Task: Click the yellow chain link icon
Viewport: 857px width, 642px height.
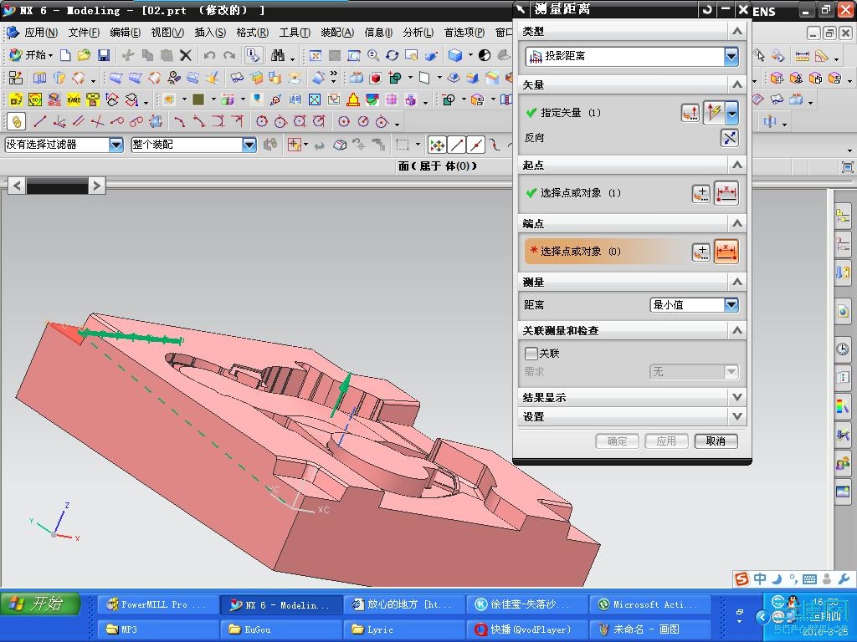Action: coord(17,121)
